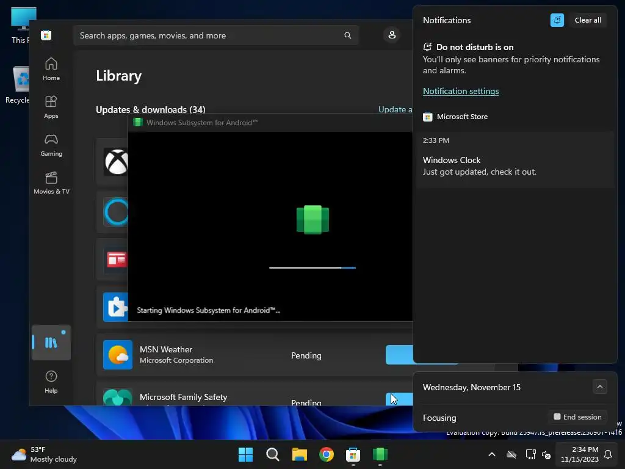This screenshot has width=625, height=469.
Task: Open Notification settings link
Action: [461, 91]
